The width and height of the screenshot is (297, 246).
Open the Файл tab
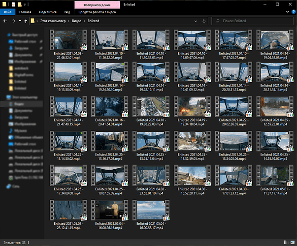(7, 12)
